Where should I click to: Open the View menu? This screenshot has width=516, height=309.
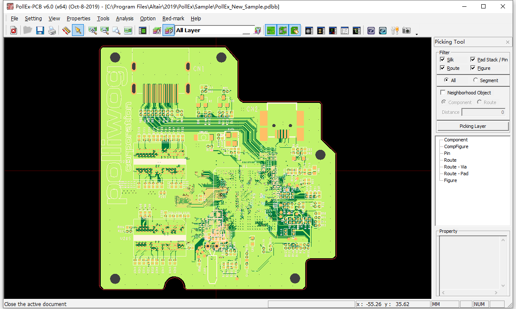54,19
